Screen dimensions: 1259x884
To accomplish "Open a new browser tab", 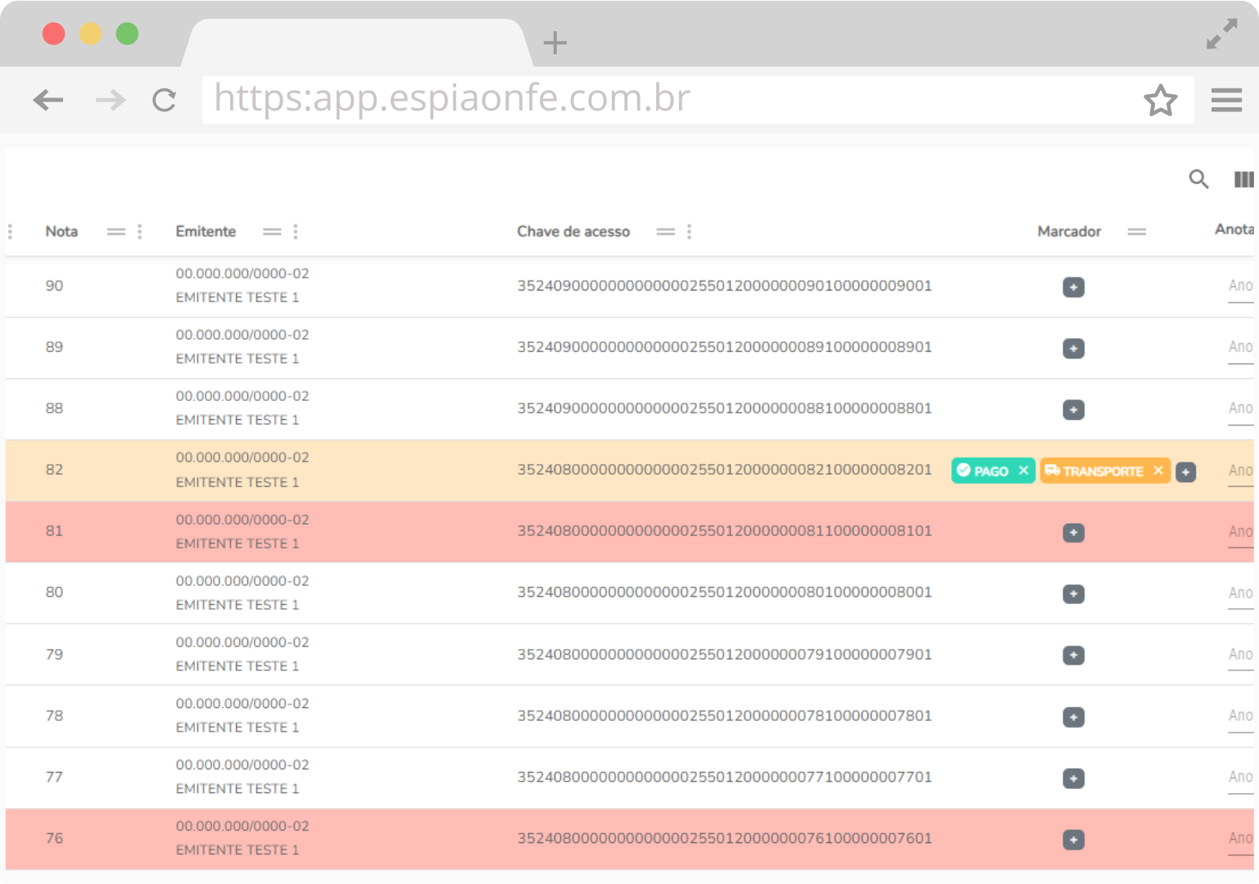I will pos(555,43).
